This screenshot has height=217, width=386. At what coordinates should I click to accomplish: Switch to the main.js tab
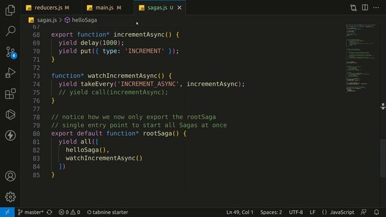[107, 8]
